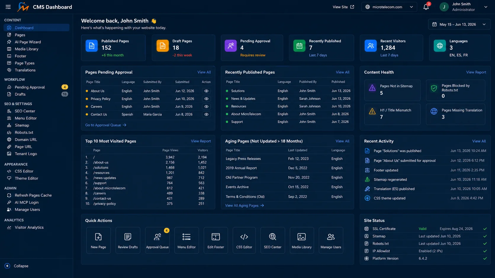This screenshot has width=495, height=278.
Task: Preview the Contact Us pending page
Action: [x=206, y=114]
